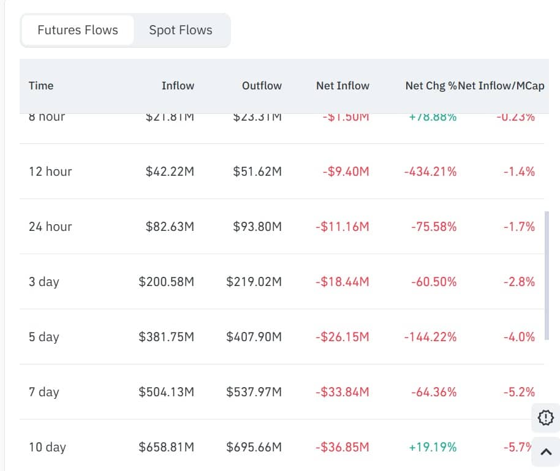Click the scroll-to-top chevron

click(x=545, y=452)
